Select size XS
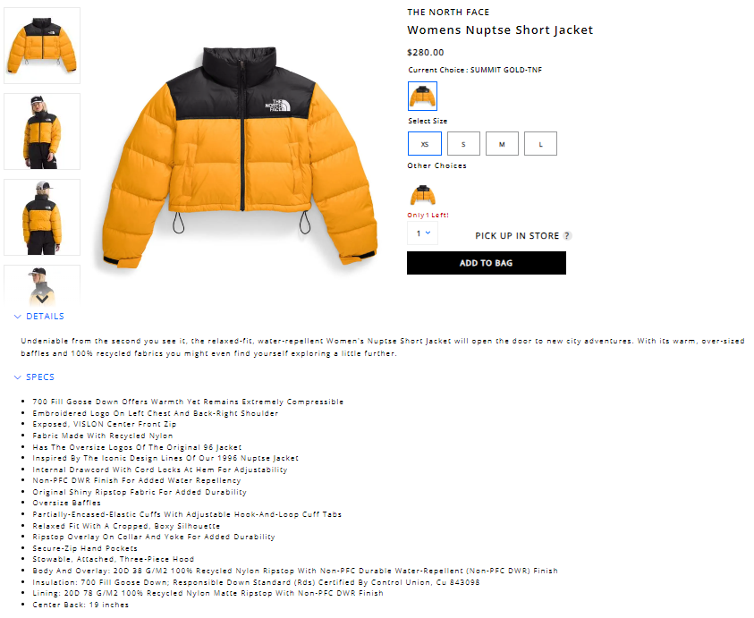754x618 pixels. pos(425,144)
